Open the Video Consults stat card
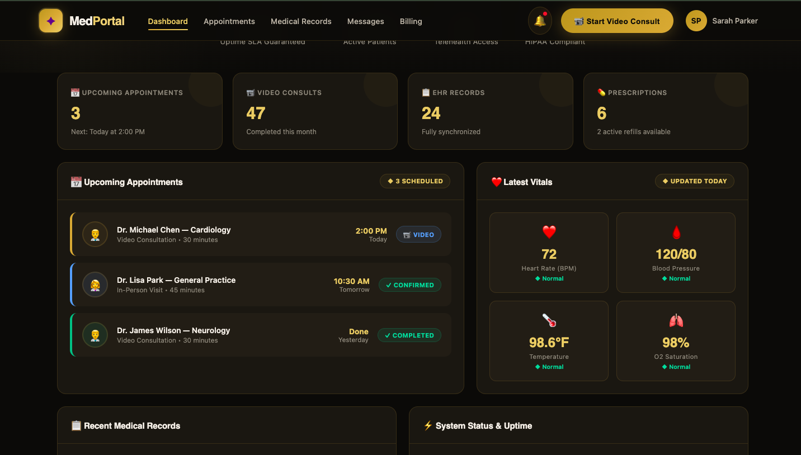This screenshot has height=455, width=801. (x=315, y=111)
